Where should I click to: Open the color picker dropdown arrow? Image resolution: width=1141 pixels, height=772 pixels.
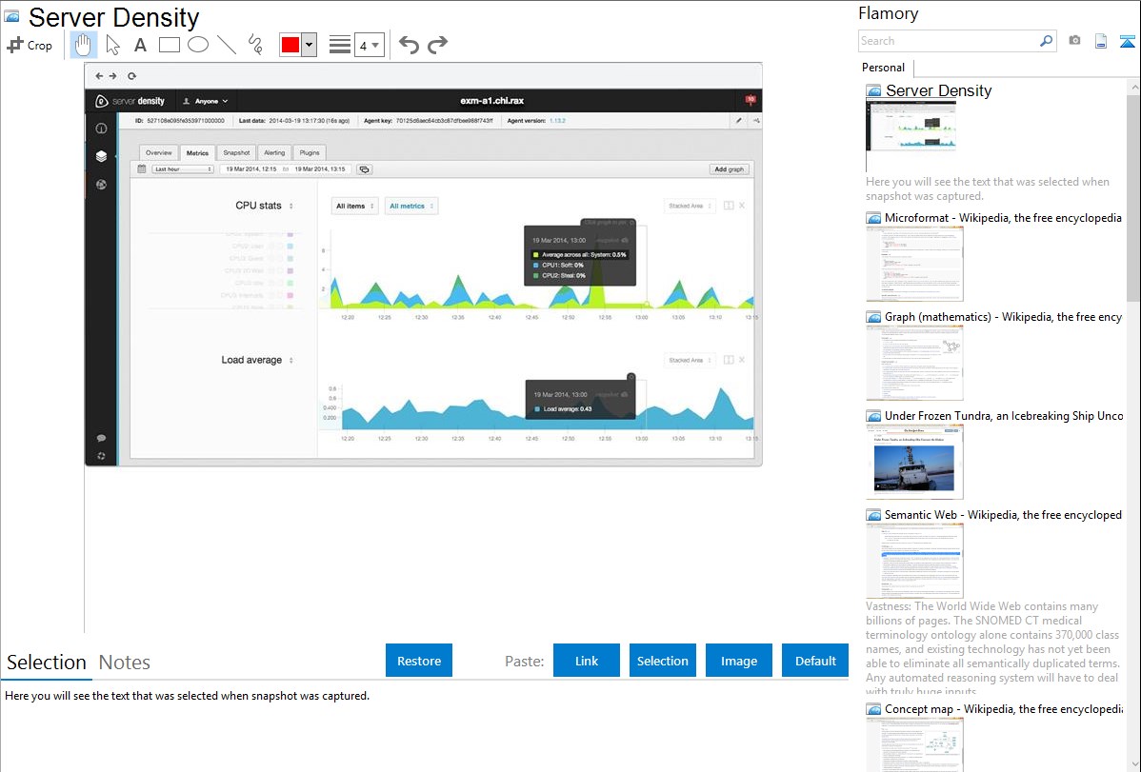coord(309,45)
